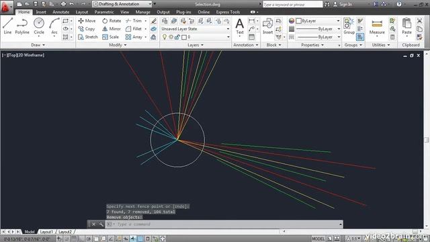Image resolution: width=430 pixels, height=242 pixels.
Task: Click the Undo arrow icon
Action: [72, 4]
